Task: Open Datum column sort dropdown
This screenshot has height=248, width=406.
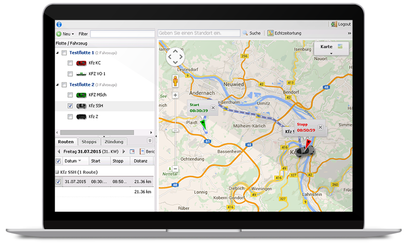Action: [x=80, y=161]
